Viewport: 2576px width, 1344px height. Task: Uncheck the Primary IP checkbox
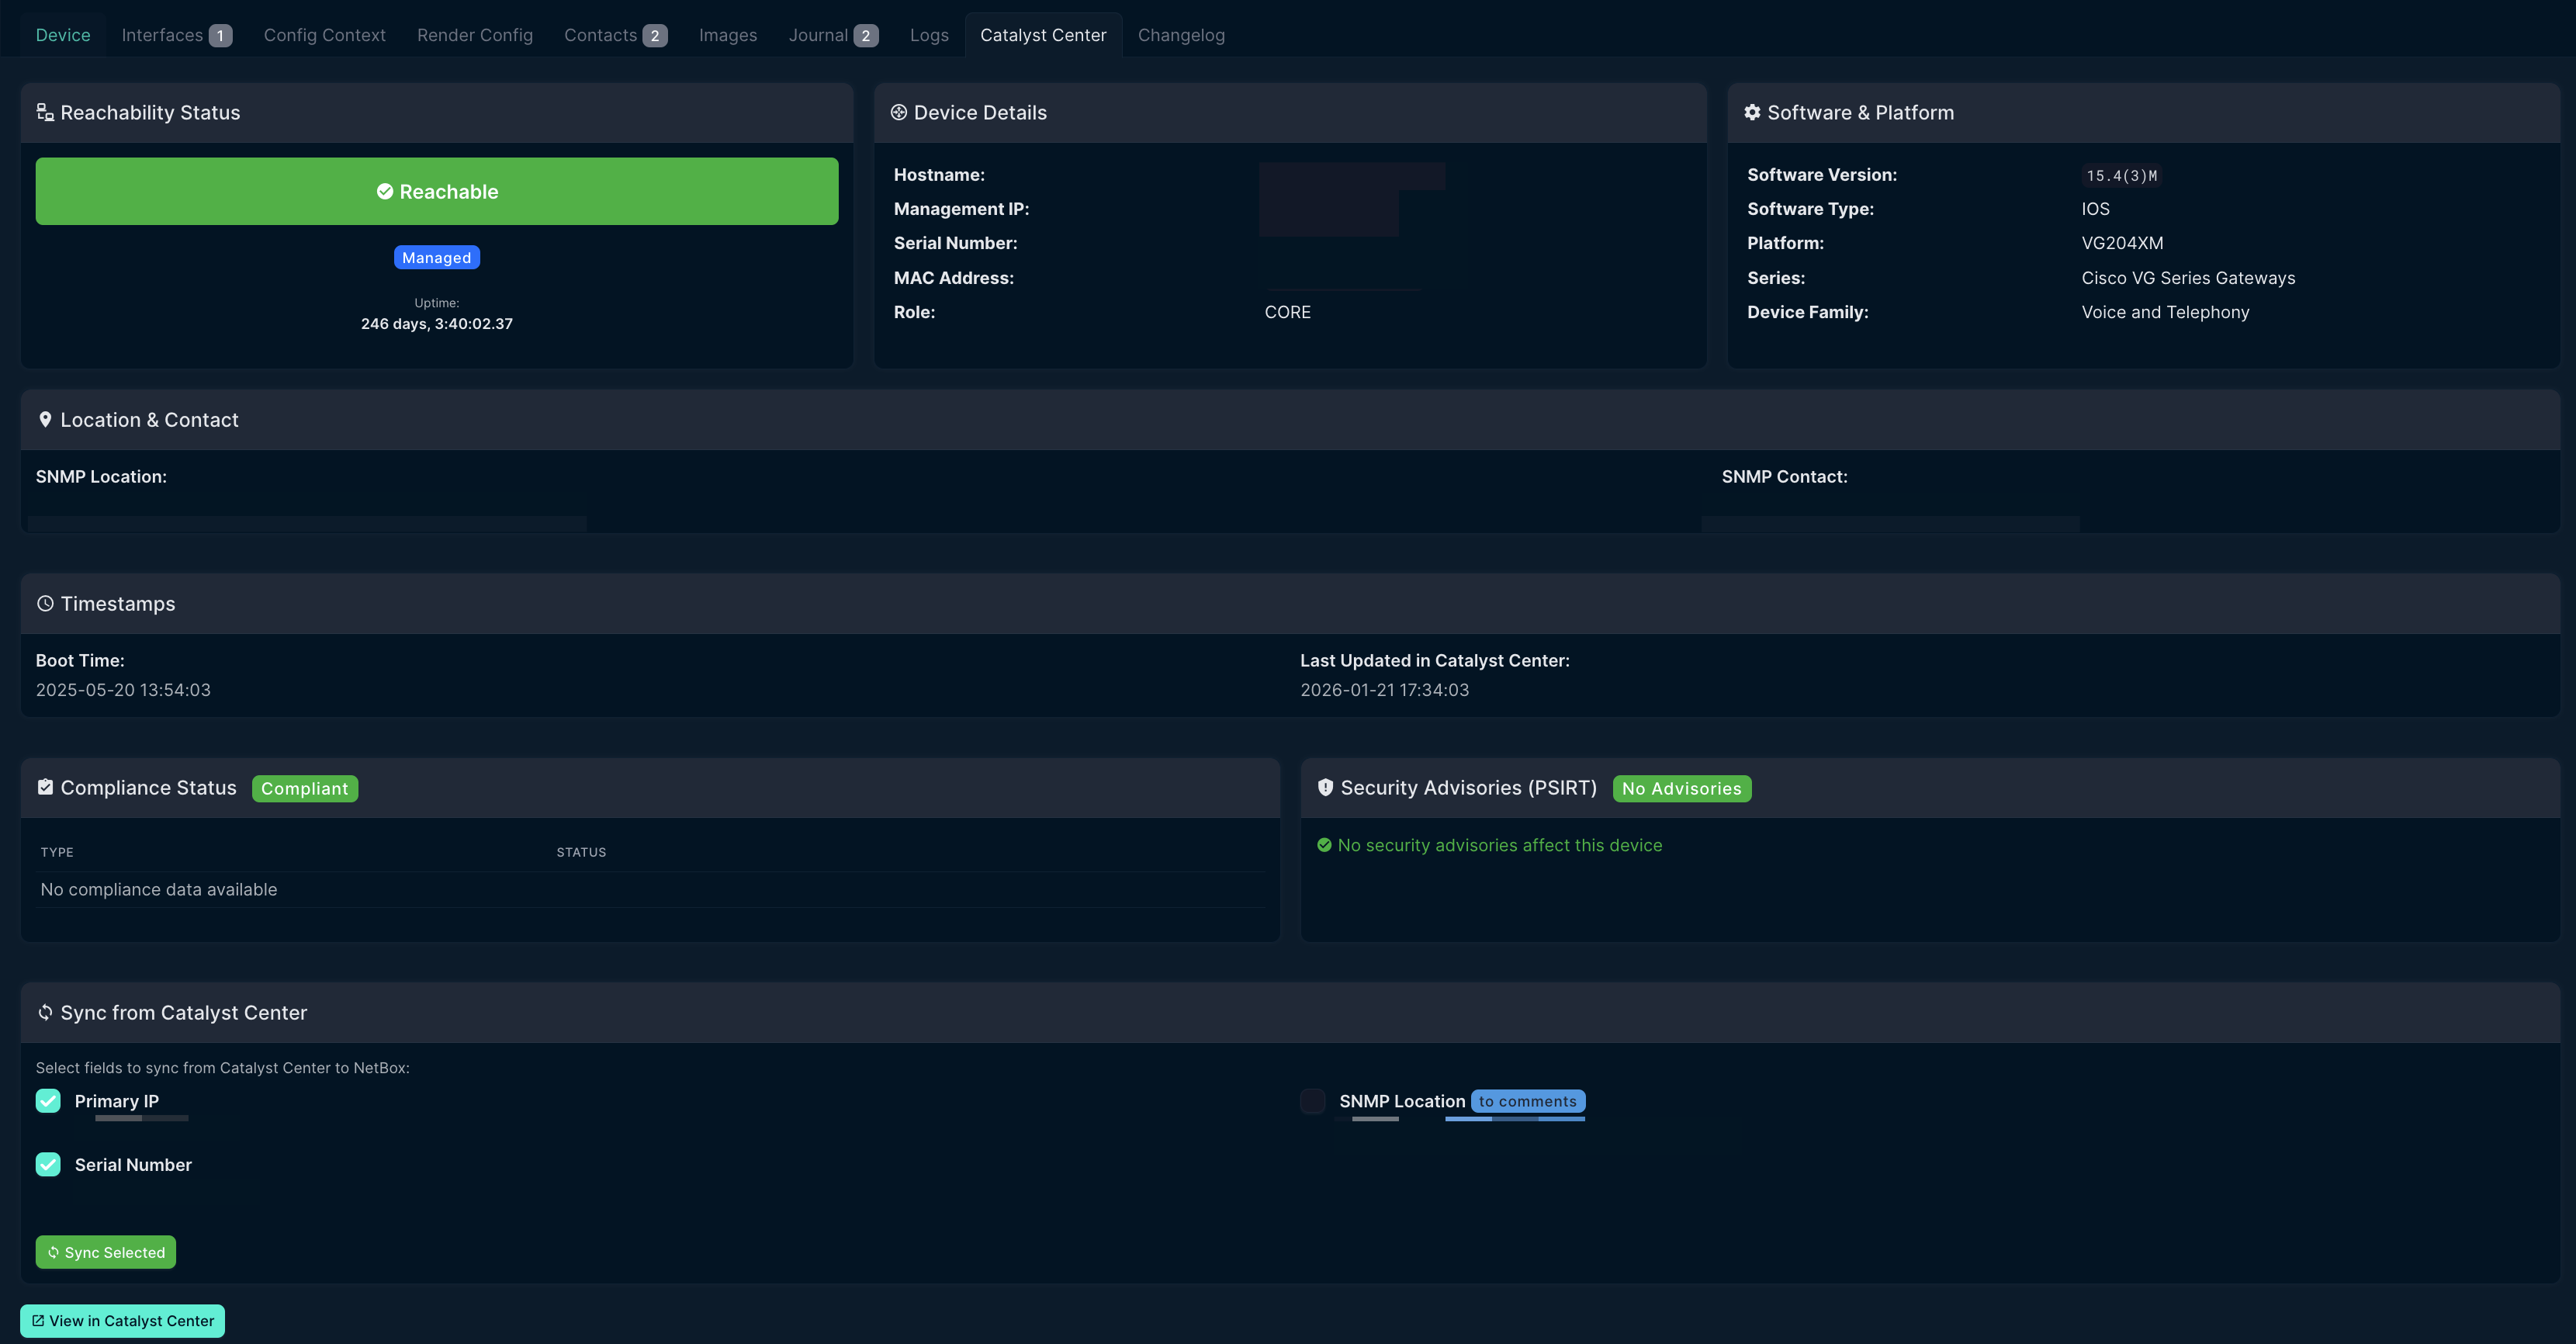pos(48,1101)
